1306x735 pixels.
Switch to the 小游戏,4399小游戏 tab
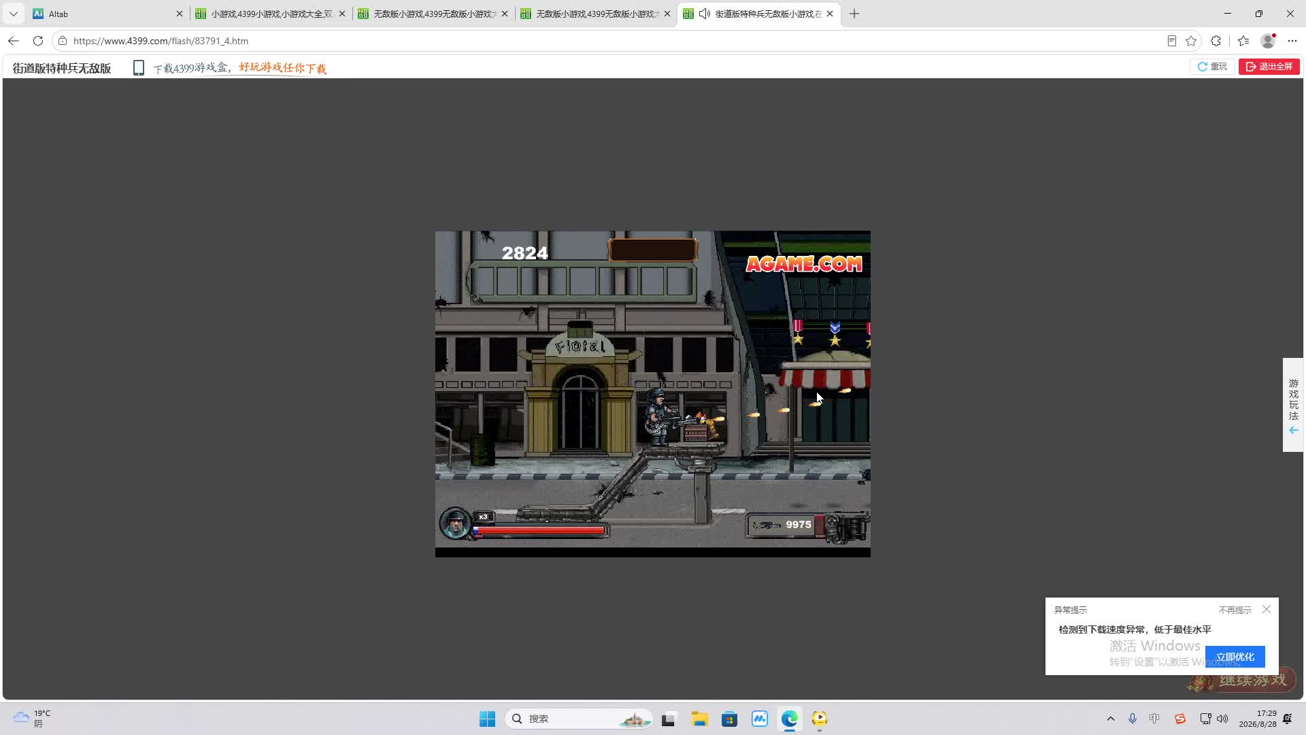[x=271, y=14]
